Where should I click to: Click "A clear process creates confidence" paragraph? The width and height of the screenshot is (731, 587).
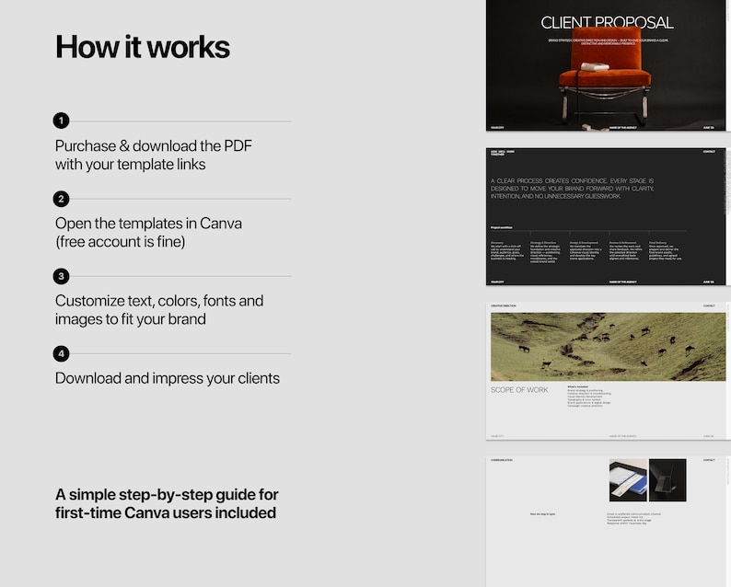(x=572, y=189)
